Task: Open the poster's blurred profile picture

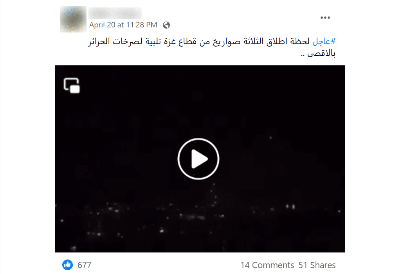Action: (x=74, y=20)
